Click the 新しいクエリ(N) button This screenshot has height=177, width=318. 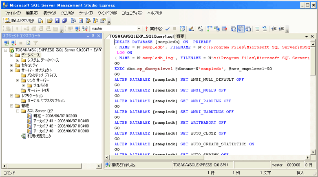(x=20, y=21)
